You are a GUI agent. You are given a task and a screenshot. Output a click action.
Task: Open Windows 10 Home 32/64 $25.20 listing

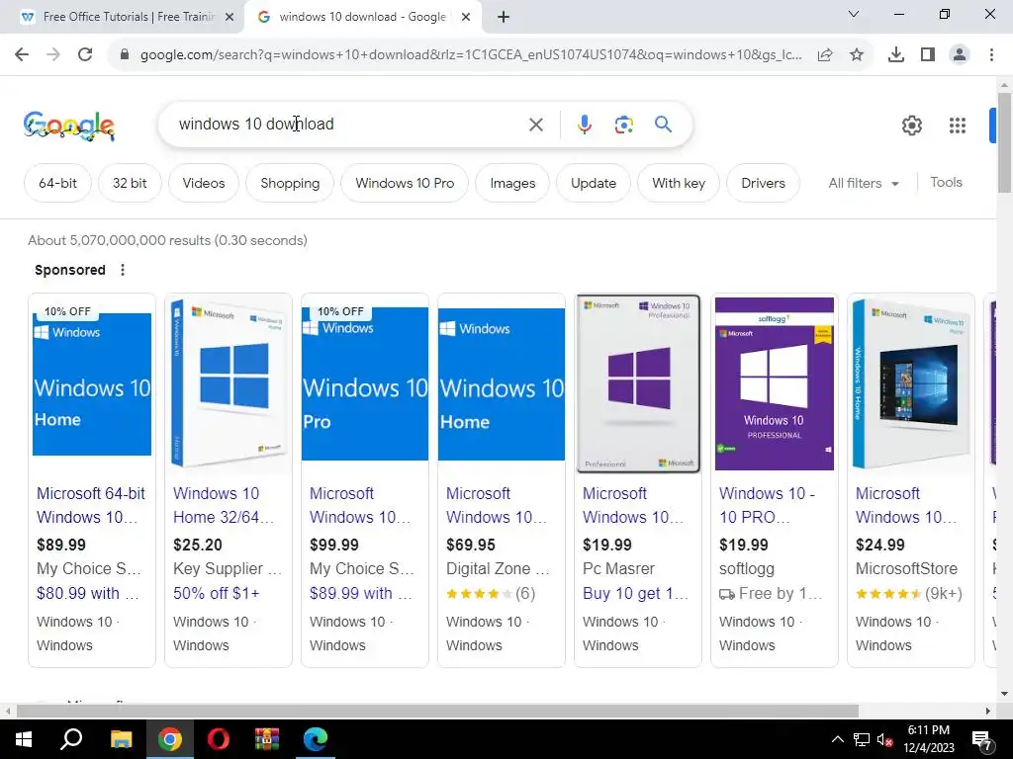point(223,505)
